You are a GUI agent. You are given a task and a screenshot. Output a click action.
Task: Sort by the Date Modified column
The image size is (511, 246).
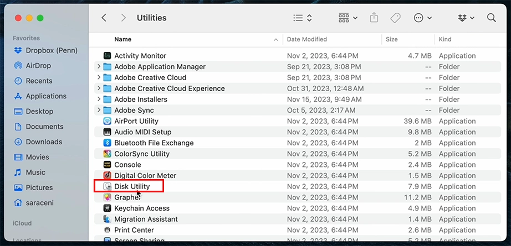point(306,39)
